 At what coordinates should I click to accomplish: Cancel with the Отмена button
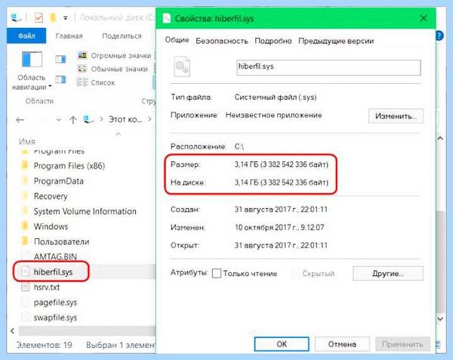[x=342, y=344]
